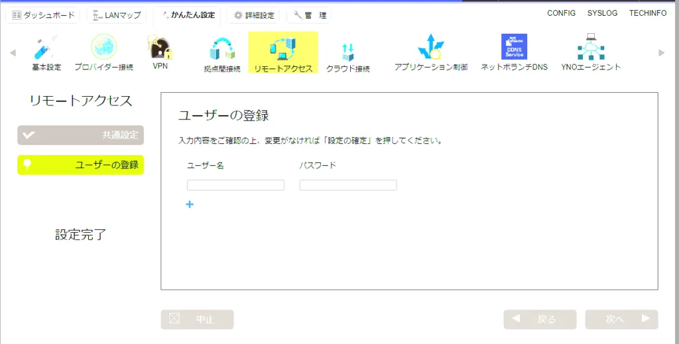Viewport: 679px width, 344px height.
Task: Open the アプリケーション制御 icon
Action: point(431,52)
